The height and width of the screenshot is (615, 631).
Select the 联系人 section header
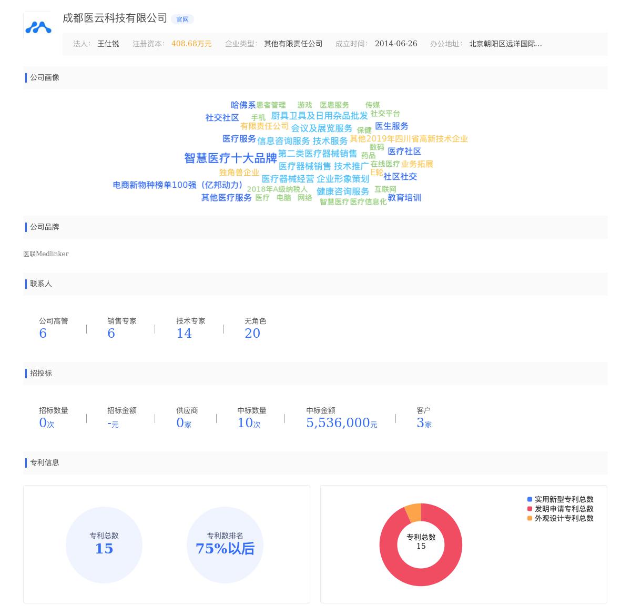[40, 284]
